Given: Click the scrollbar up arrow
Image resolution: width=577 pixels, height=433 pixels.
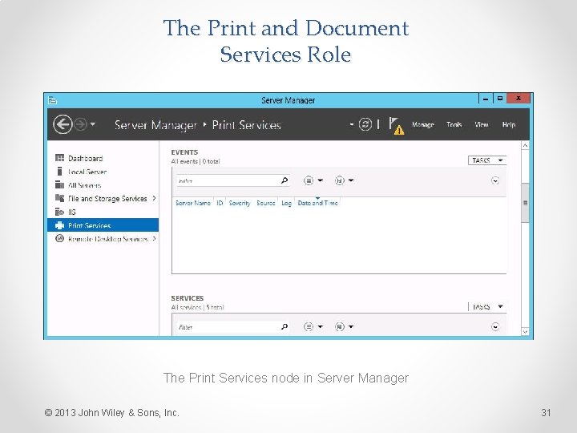Looking at the screenshot, I should coord(525,145).
